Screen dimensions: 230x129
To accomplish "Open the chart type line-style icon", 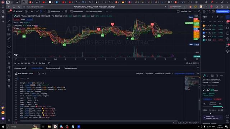I will coord(37,11).
